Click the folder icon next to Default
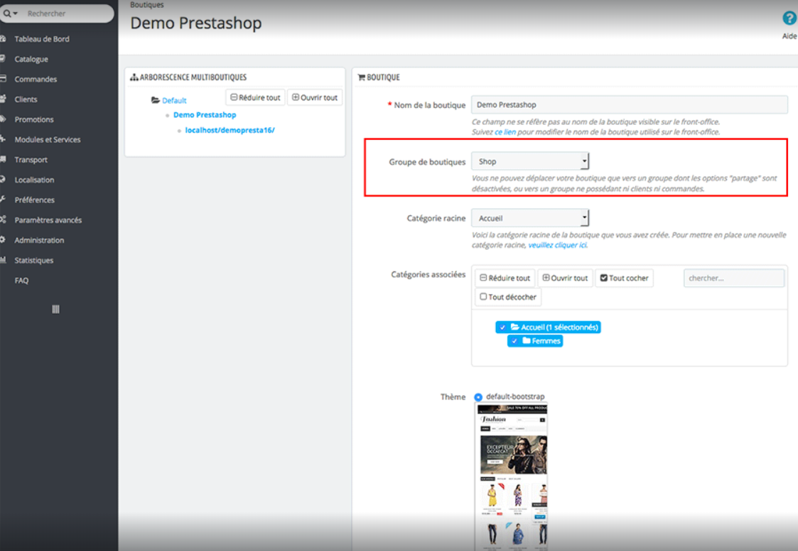 point(156,100)
